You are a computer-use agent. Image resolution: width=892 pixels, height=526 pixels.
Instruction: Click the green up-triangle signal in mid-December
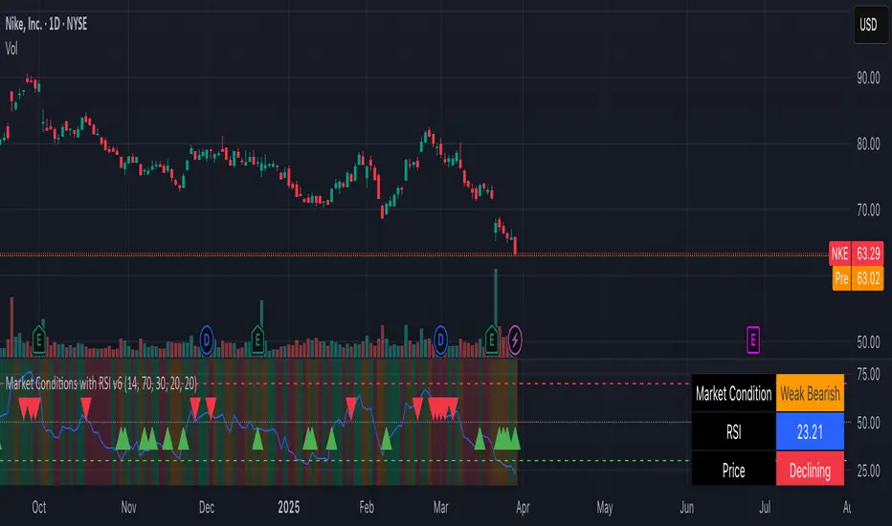click(257, 439)
